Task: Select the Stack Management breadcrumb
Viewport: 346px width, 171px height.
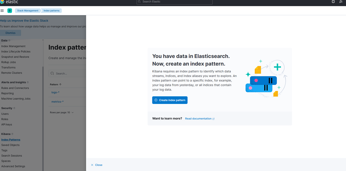Action: [28, 11]
